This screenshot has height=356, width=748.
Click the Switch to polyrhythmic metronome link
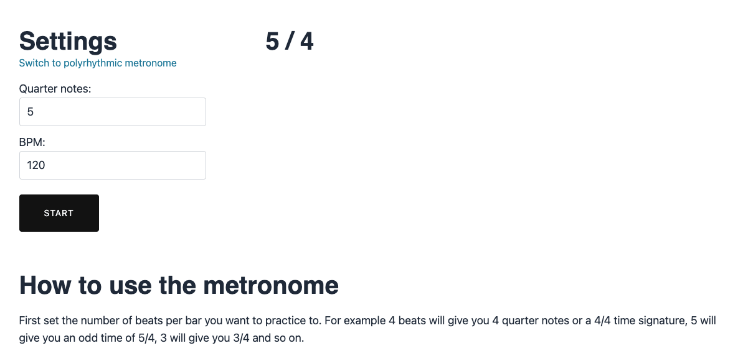(98, 63)
